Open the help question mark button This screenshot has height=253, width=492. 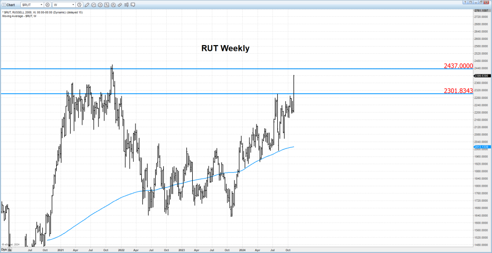pos(465,2)
